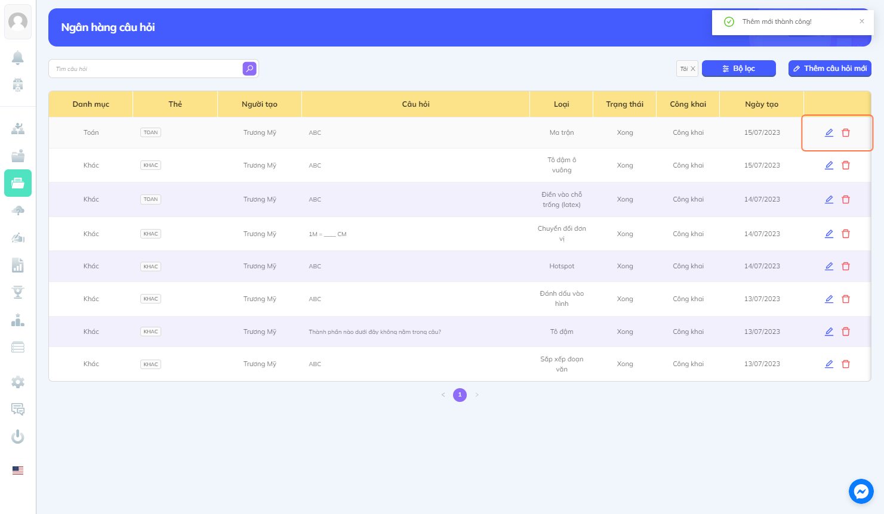Click the cloud upload sidebar icon
Screen dimensions: 884x514
tap(18, 210)
